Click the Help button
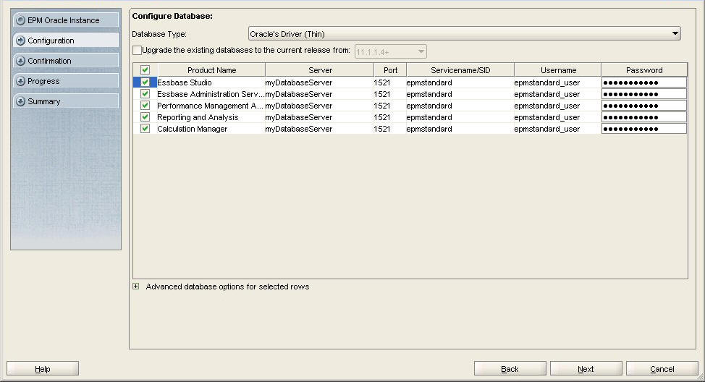The width and height of the screenshot is (705, 382). point(43,369)
